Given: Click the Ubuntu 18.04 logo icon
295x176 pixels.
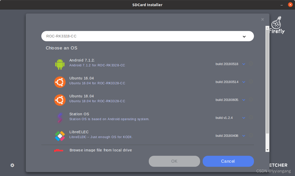Looking at the screenshot, I should point(60,100).
